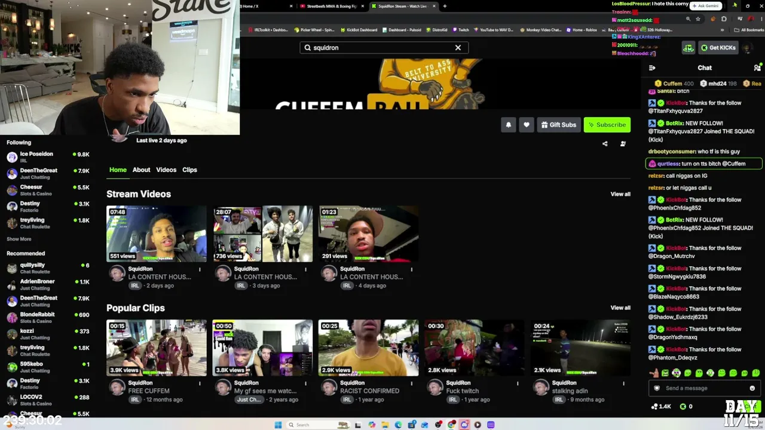Image resolution: width=765 pixels, height=430 pixels.
Task: Open channel points icon showing 1.4K
Action: 654,407
